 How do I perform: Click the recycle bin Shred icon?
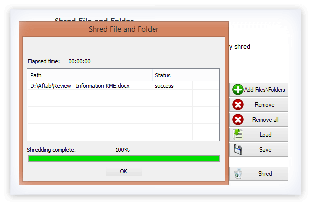point(238,174)
